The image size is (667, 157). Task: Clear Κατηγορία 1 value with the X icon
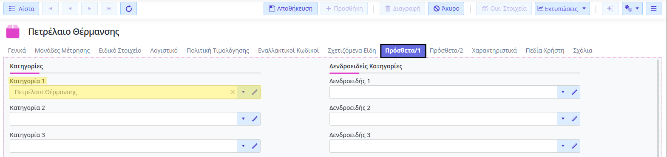click(x=233, y=92)
